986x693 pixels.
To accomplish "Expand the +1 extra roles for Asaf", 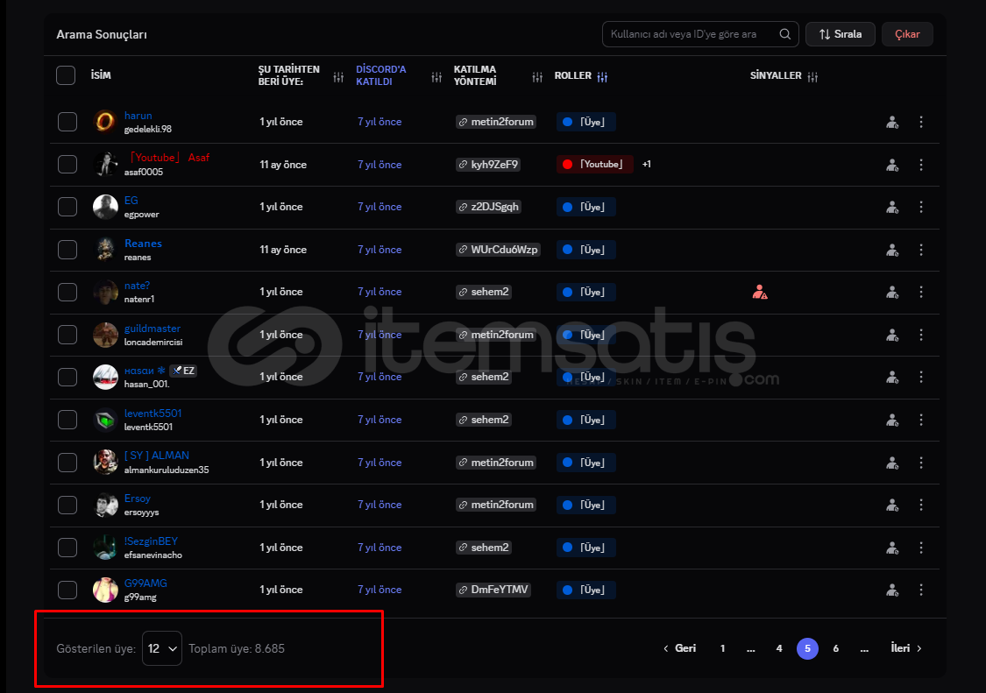I will (647, 165).
